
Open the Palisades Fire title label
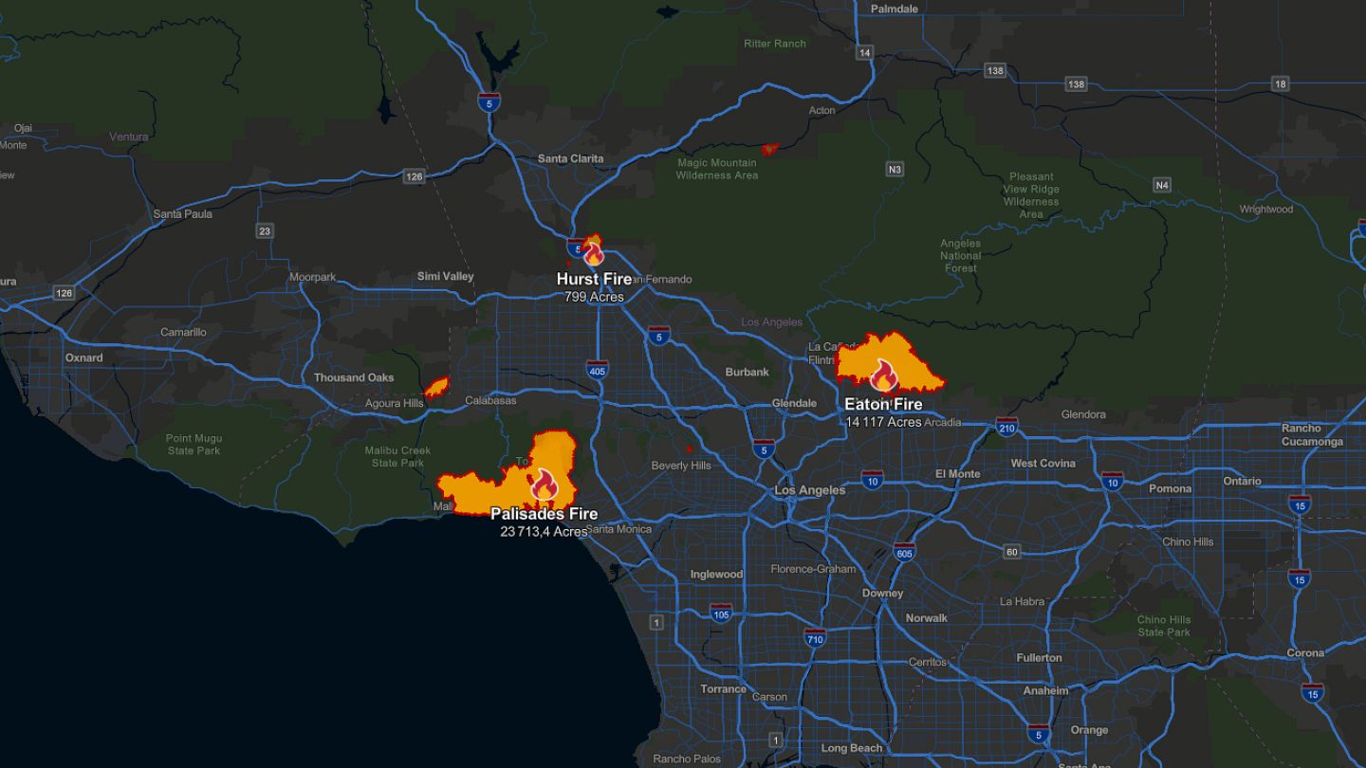click(x=544, y=514)
